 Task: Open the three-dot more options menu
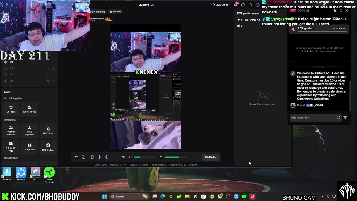coord(114,157)
